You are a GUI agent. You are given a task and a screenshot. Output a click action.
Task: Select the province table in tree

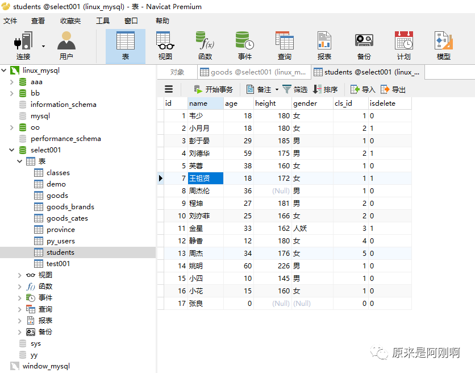click(61, 230)
